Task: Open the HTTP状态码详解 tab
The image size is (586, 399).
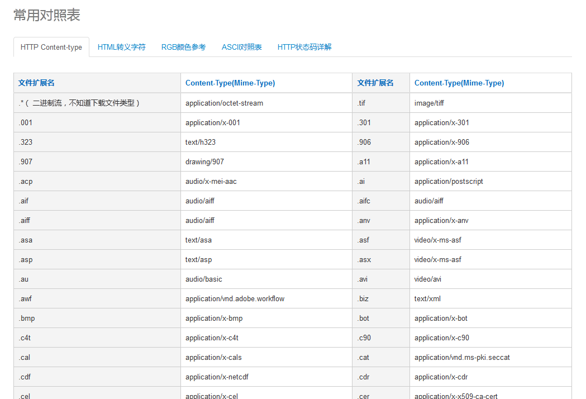Action: [304, 47]
